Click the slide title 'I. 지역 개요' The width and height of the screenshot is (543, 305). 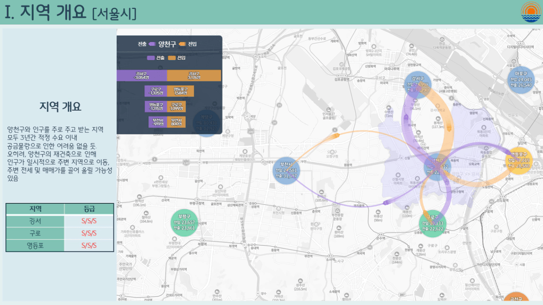coord(46,12)
